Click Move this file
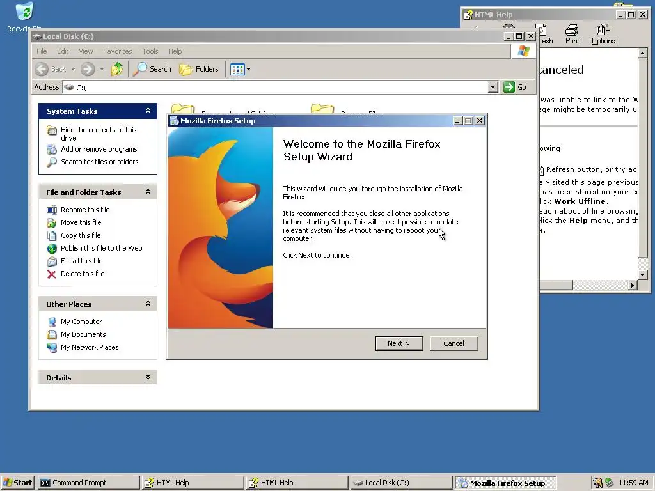 (81, 222)
